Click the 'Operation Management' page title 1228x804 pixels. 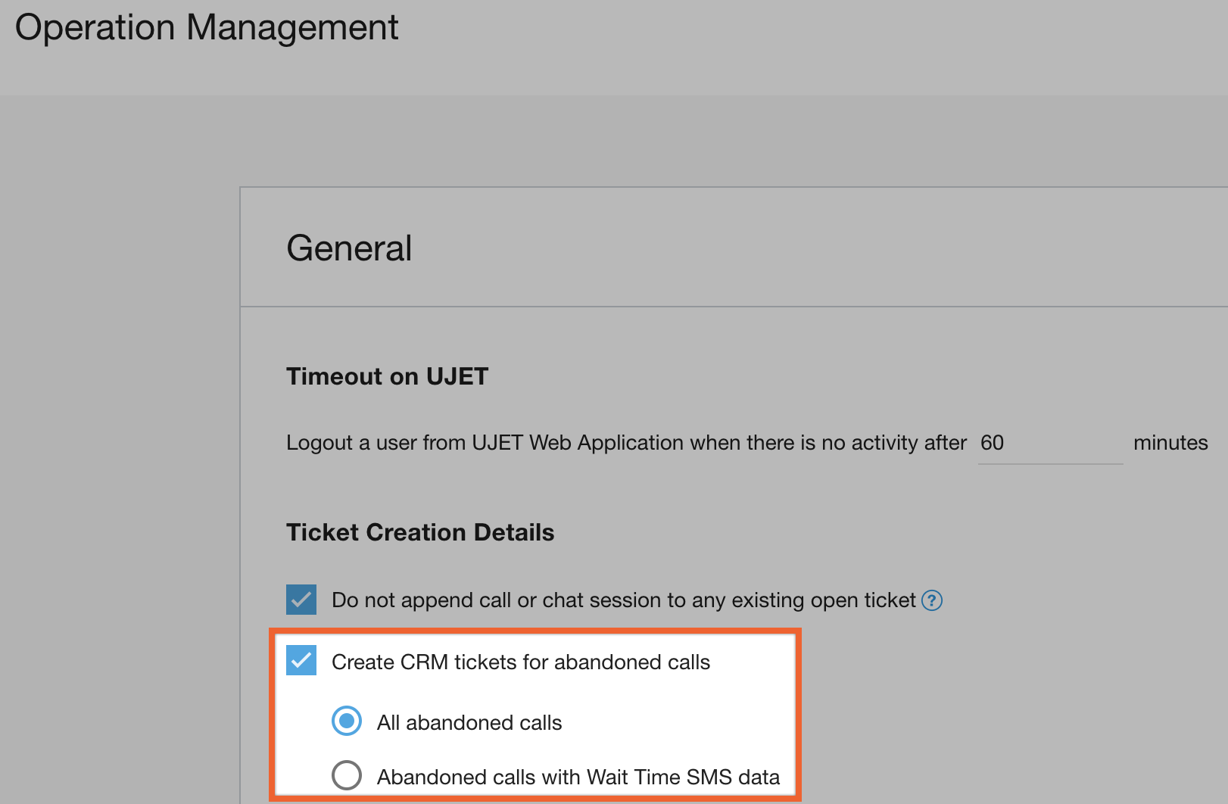pos(207,28)
